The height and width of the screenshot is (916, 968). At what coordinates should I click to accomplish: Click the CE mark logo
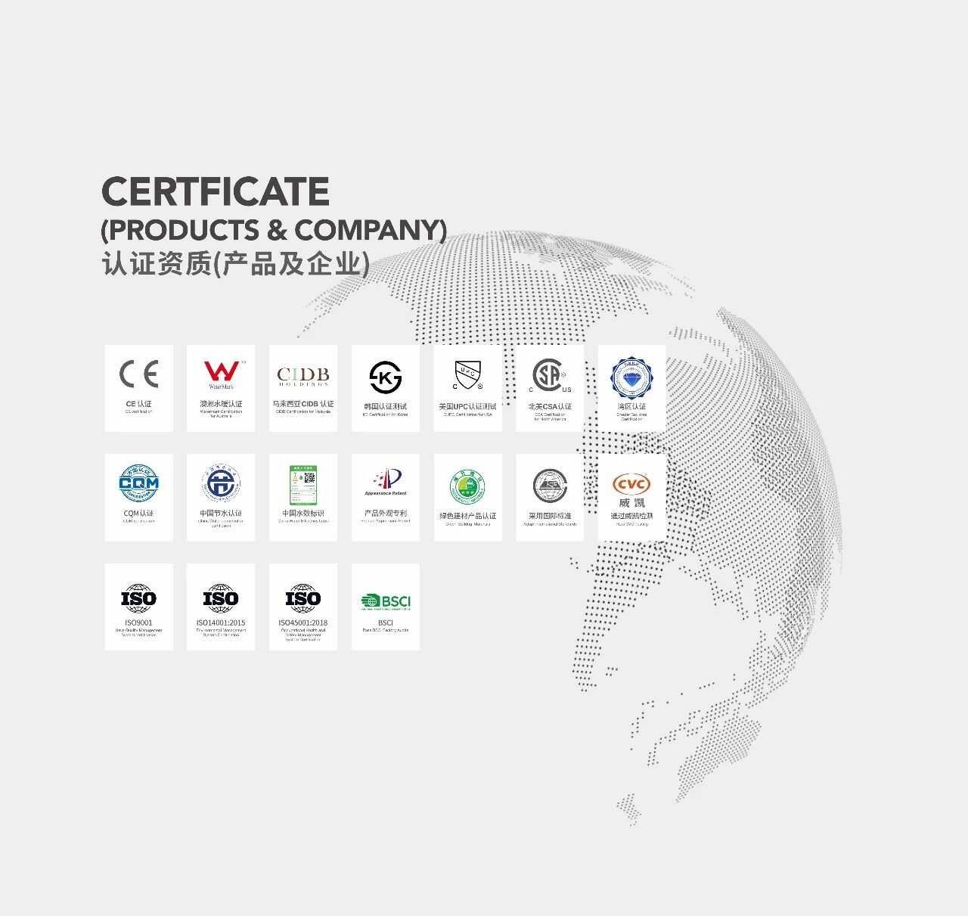click(x=139, y=374)
